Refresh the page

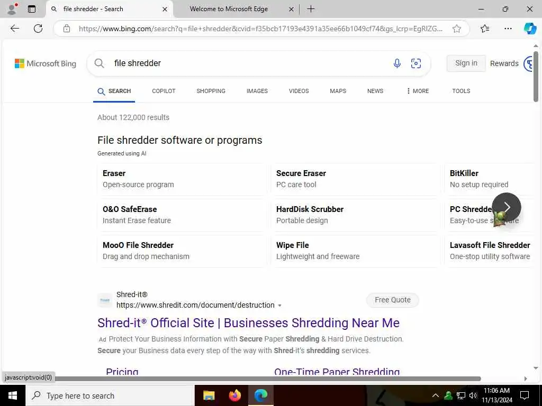point(38,29)
